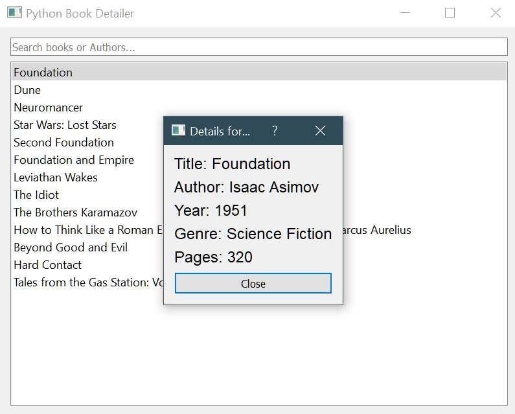Choose Leviathan Wakes from the books
This screenshot has height=414, width=515.
(x=56, y=178)
